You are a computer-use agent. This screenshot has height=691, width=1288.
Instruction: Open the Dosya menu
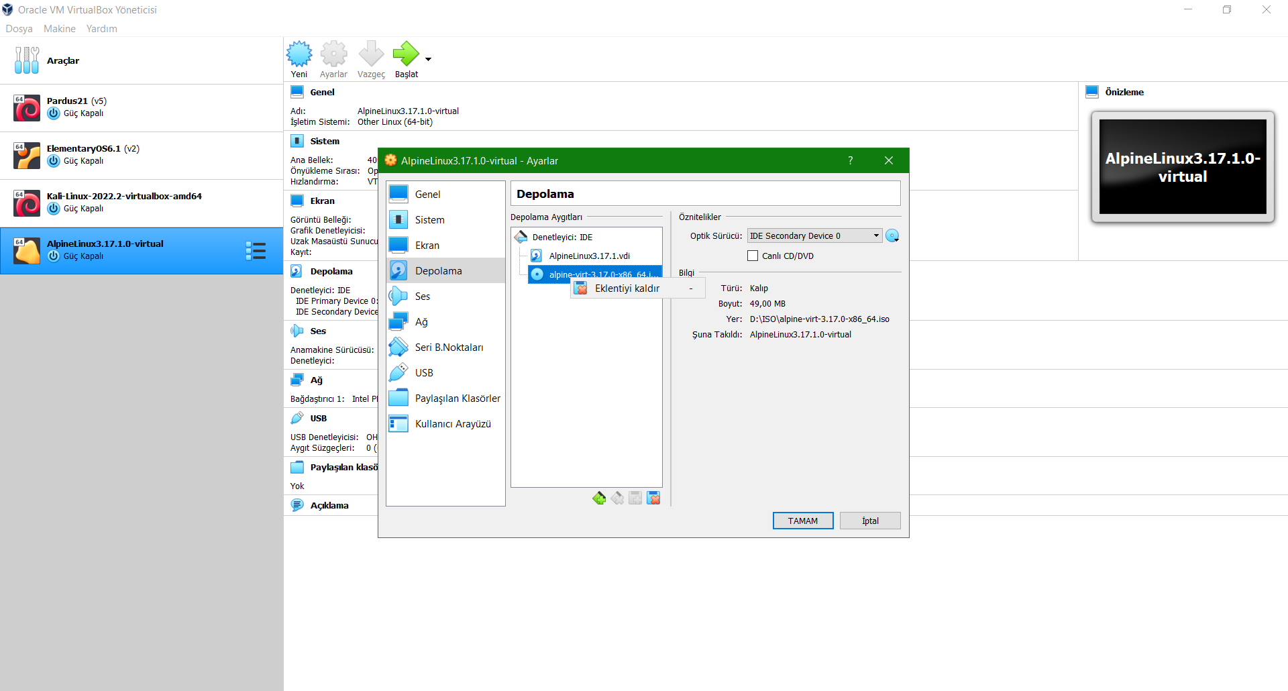[19, 29]
